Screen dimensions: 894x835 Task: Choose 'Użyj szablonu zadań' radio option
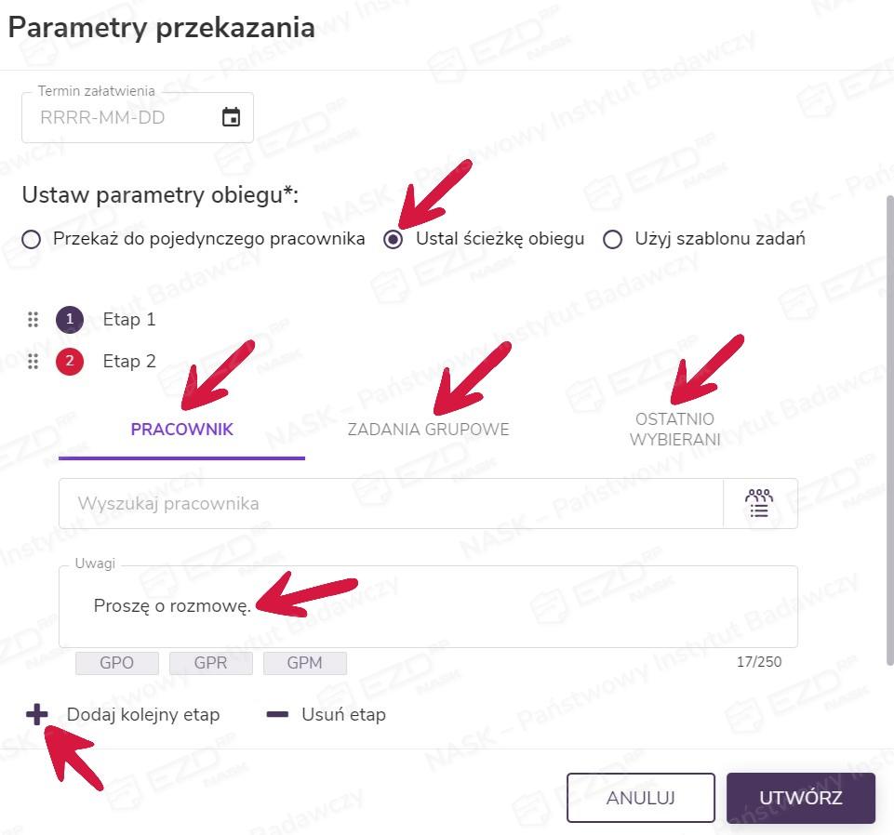[x=612, y=239]
